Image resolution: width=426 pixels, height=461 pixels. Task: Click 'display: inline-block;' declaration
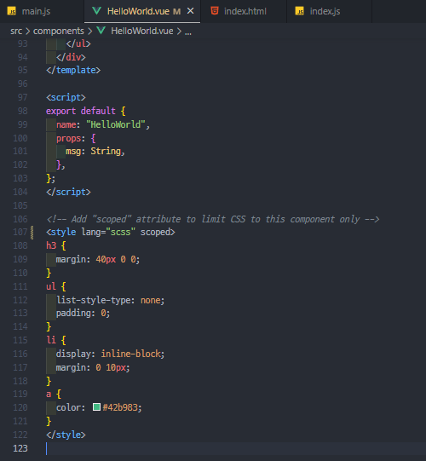(110, 354)
